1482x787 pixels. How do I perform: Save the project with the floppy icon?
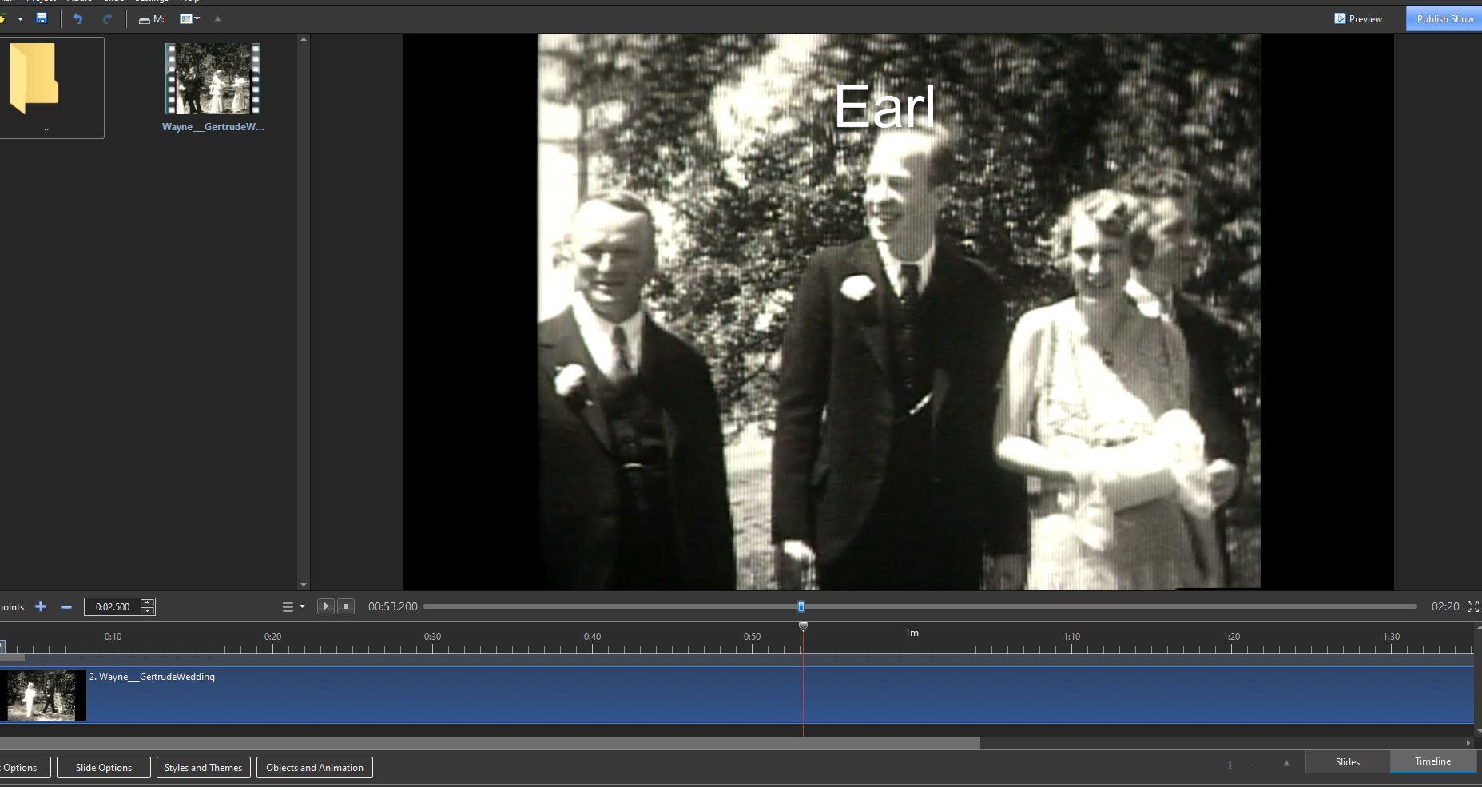coord(42,18)
